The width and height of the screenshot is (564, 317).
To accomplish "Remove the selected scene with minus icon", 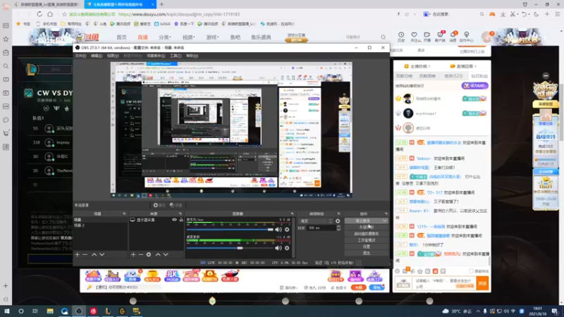I will (85, 254).
